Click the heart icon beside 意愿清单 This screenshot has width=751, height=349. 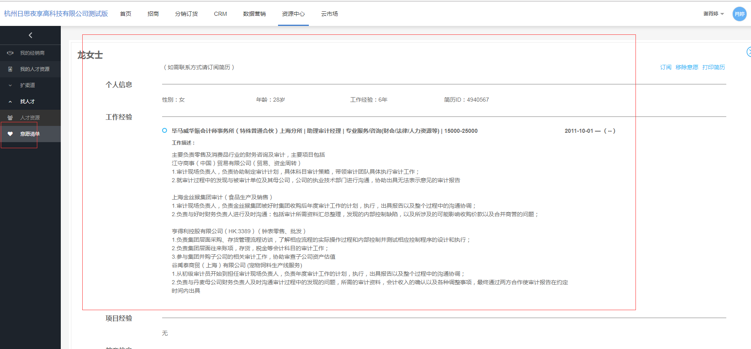point(10,134)
